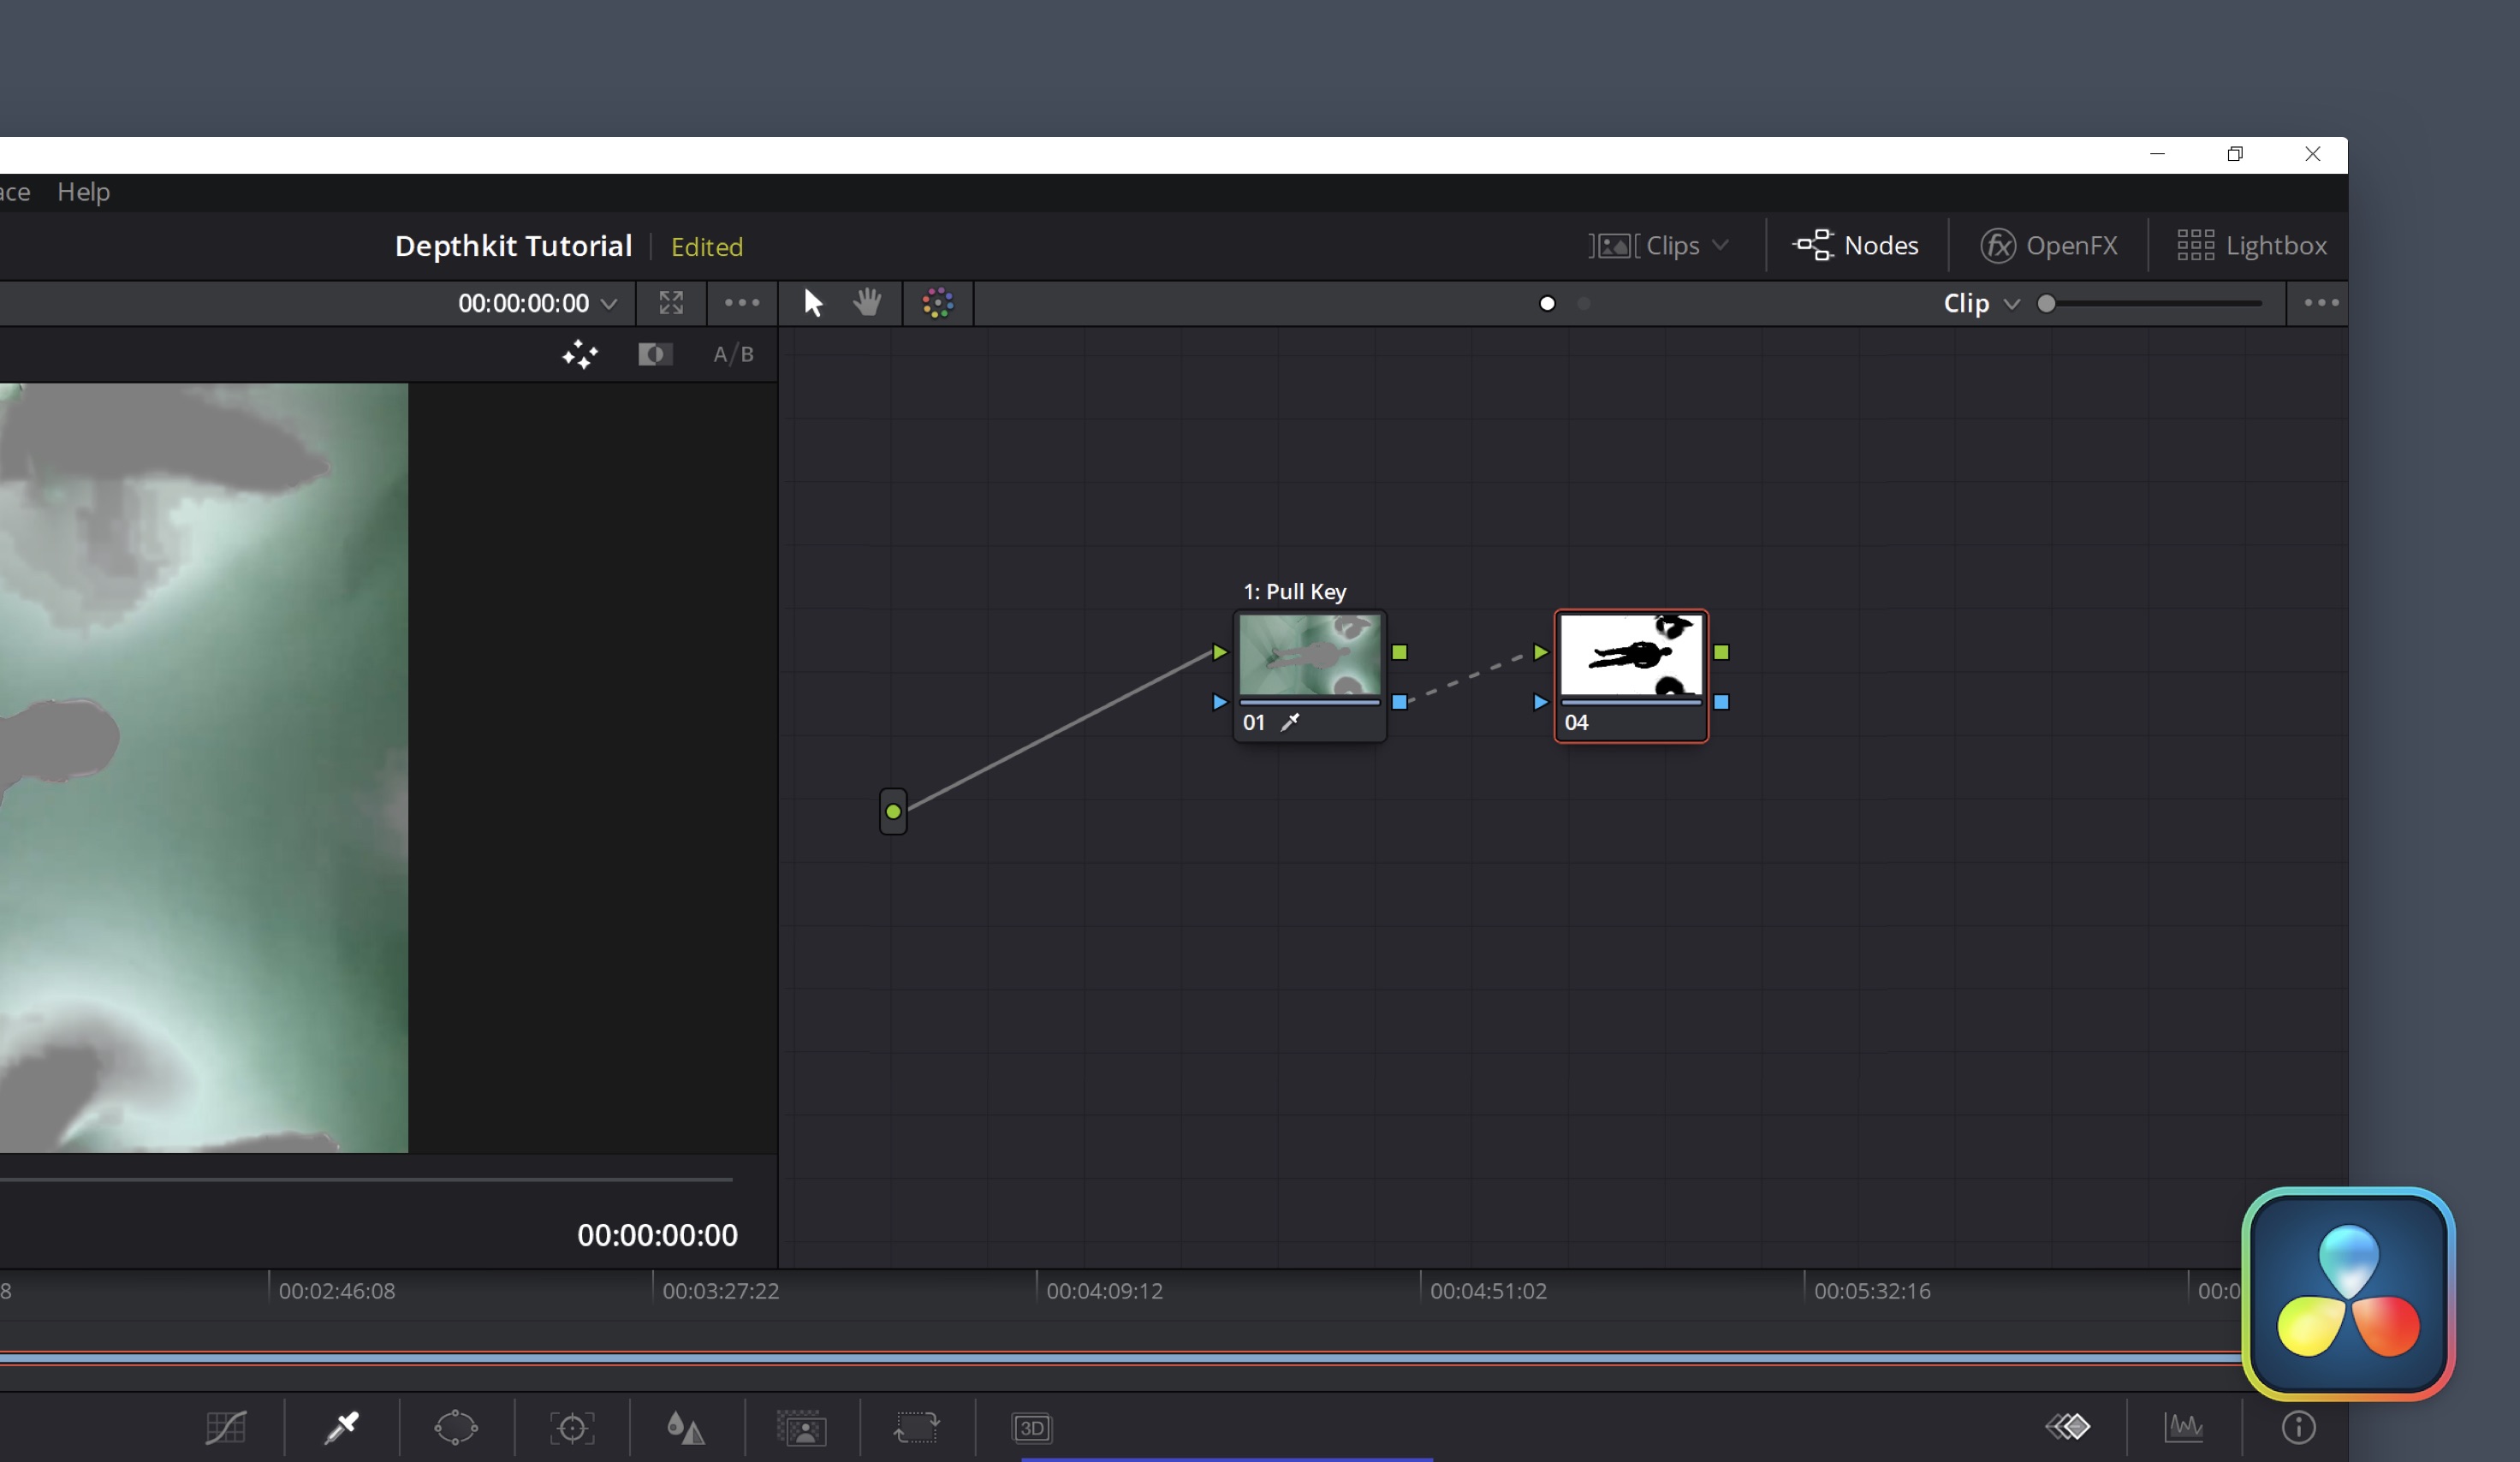Open the Clip node graph mode dropdown
2520x1462 pixels.
(1981, 303)
